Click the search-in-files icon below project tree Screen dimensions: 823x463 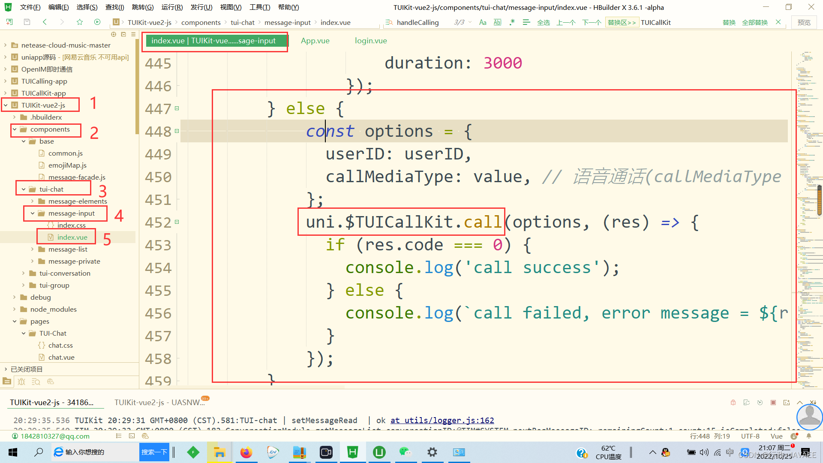coord(36,382)
